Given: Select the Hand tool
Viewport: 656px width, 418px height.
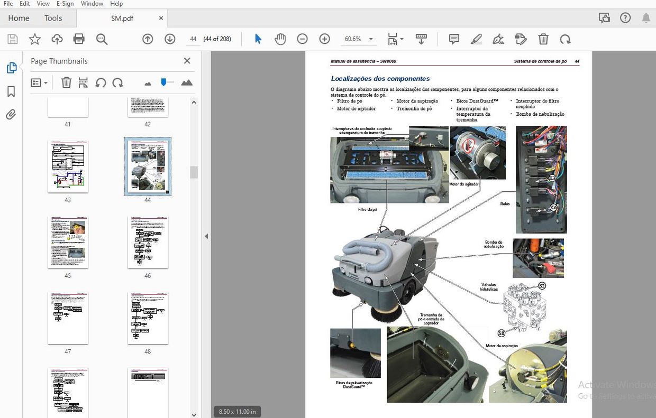Looking at the screenshot, I should pyautogui.click(x=280, y=39).
